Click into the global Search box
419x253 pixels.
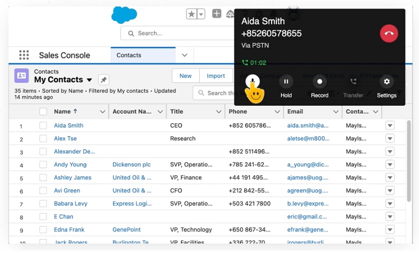pos(177,33)
